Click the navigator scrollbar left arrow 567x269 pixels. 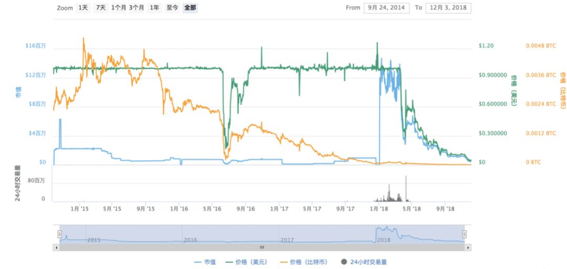(x=56, y=248)
